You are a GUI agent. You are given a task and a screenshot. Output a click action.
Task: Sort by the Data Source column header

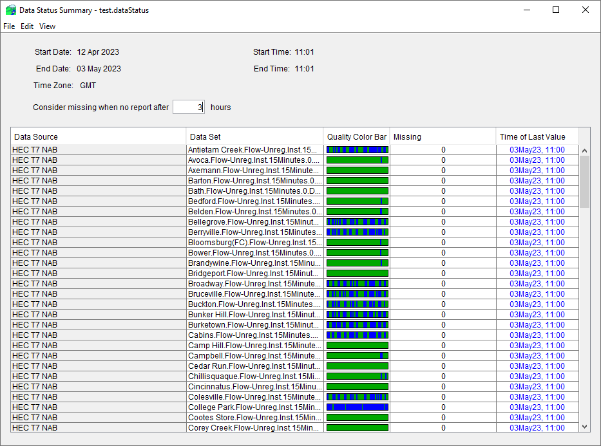tap(99, 136)
